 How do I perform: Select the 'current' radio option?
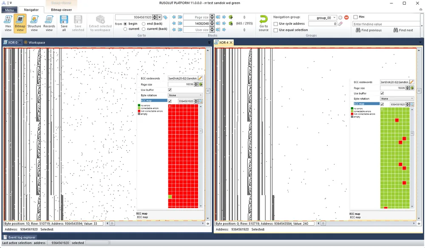point(125,29)
